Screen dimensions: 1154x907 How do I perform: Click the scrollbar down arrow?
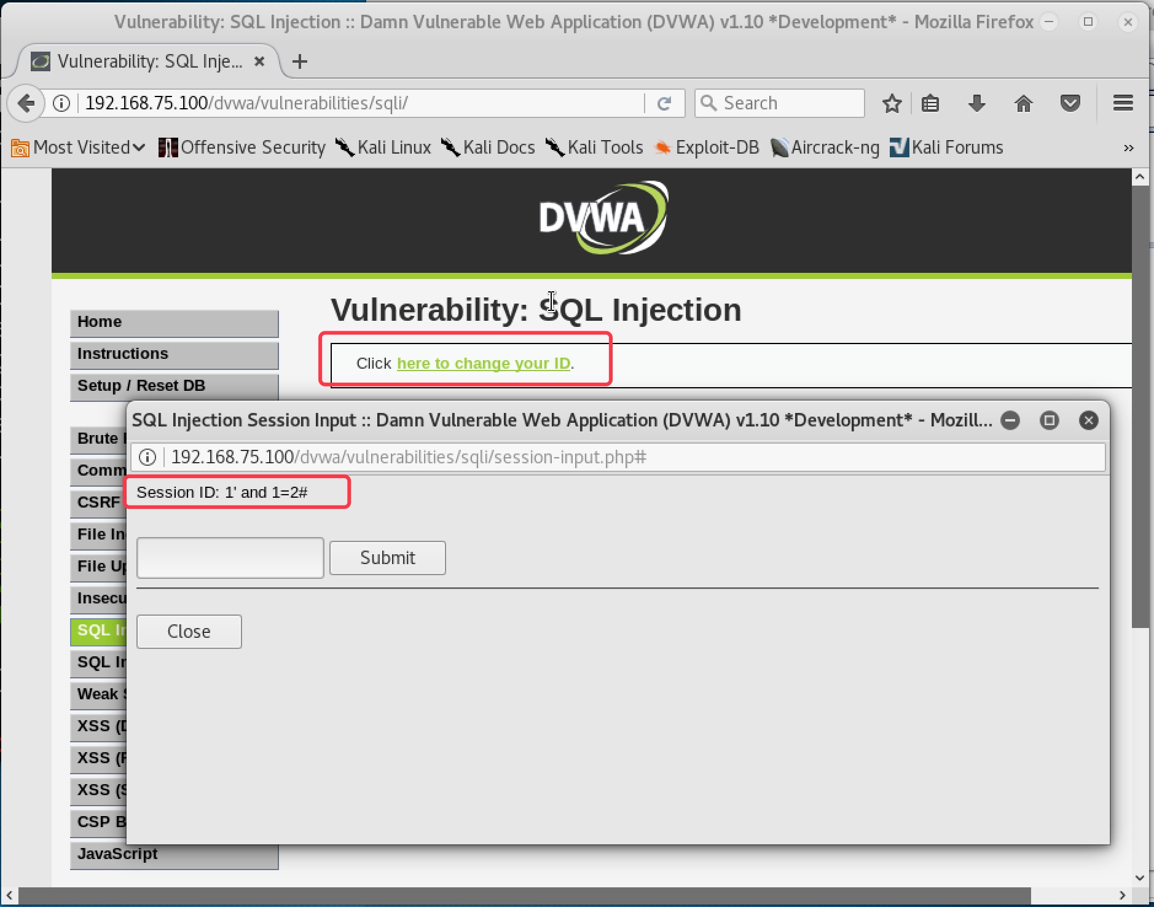point(1140,878)
